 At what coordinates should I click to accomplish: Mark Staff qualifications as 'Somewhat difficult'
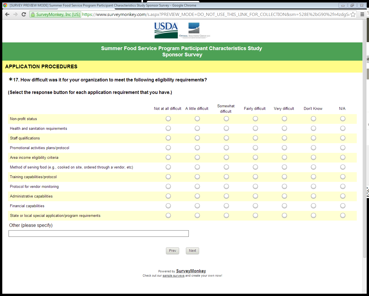[226, 138]
